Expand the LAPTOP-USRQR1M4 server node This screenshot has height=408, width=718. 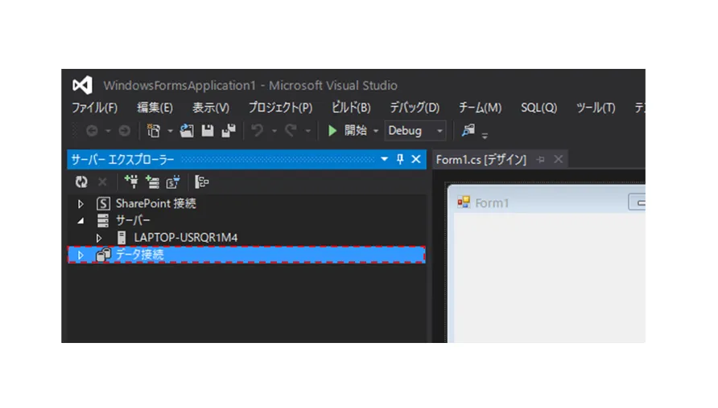pyautogui.click(x=99, y=238)
